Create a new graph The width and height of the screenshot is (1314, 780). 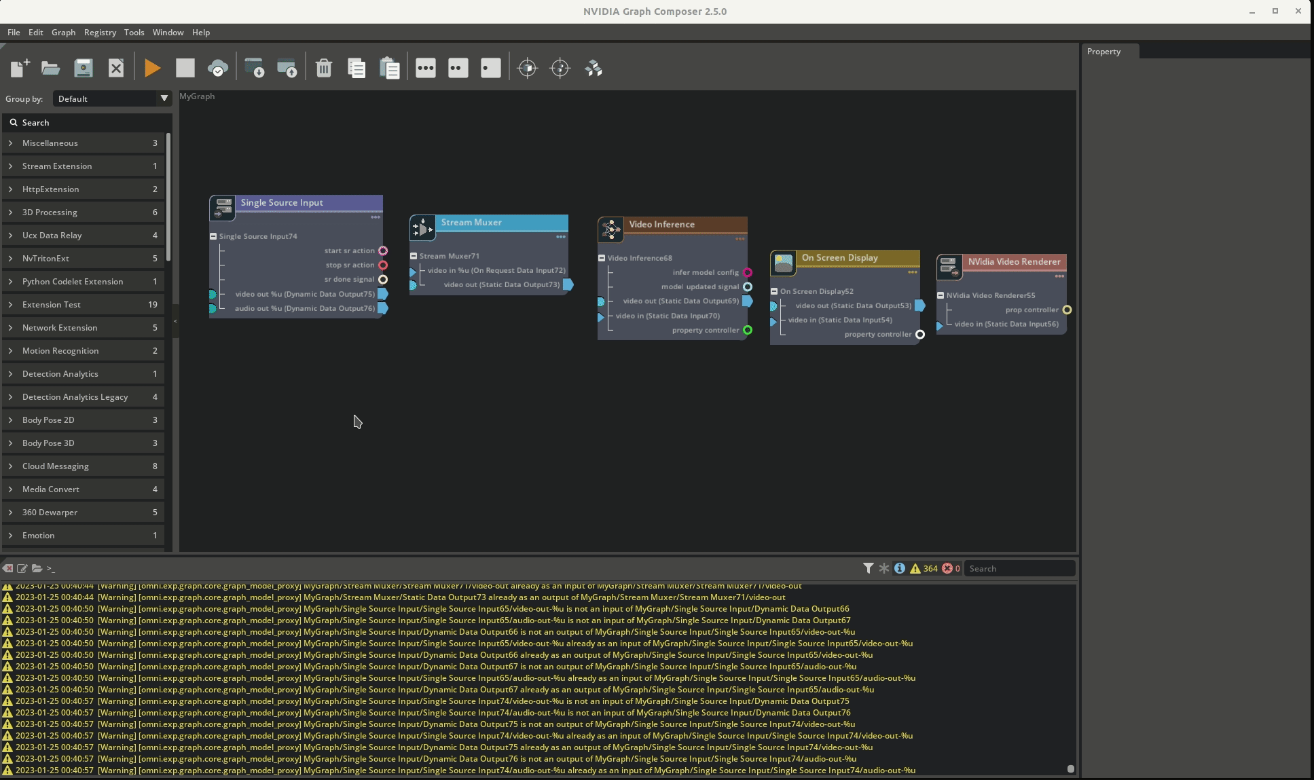coord(19,68)
